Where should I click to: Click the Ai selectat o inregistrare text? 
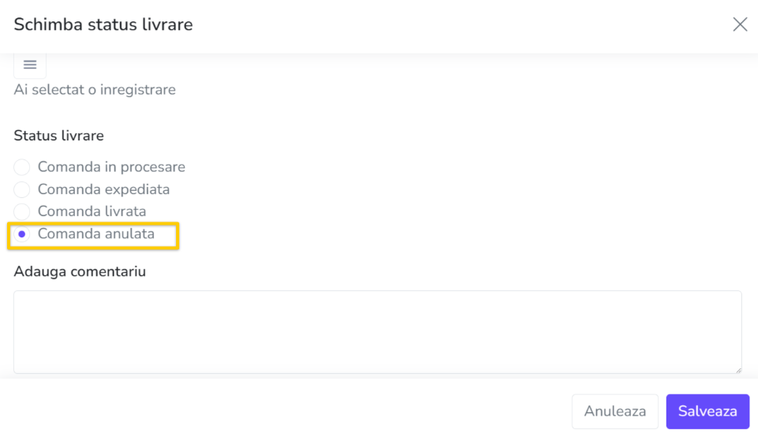click(x=95, y=90)
